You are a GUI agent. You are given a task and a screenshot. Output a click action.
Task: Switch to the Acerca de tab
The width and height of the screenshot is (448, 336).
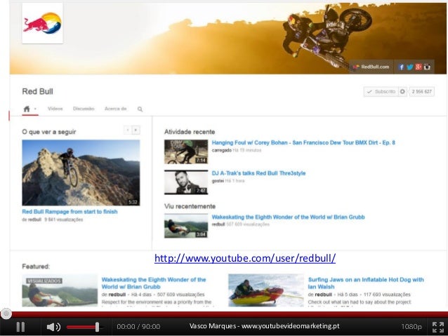coord(115,109)
